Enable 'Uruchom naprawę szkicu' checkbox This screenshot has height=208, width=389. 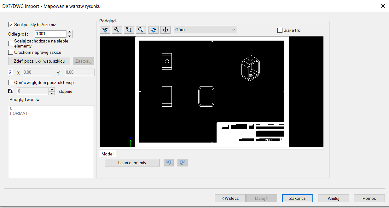coord(11,52)
